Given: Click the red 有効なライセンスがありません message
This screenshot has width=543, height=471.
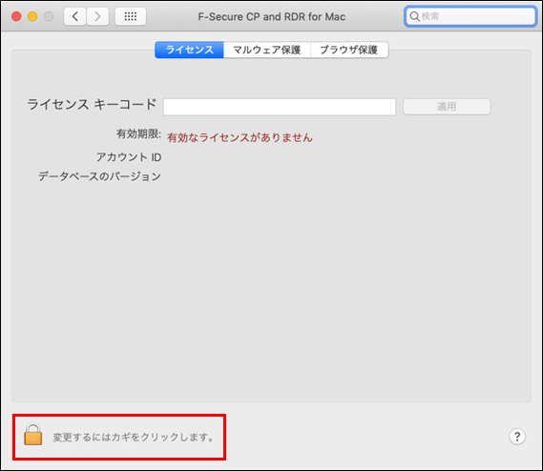Looking at the screenshot, I should [x=240, y=137].
